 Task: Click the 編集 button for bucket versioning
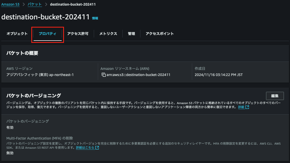tap(275, 96)
